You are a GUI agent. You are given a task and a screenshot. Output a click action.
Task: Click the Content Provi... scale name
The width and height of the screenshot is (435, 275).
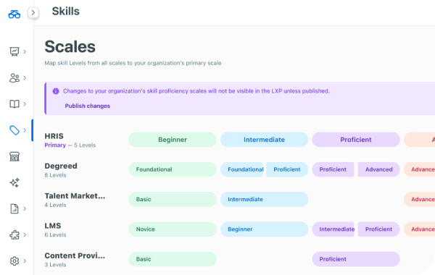(75, 255)
